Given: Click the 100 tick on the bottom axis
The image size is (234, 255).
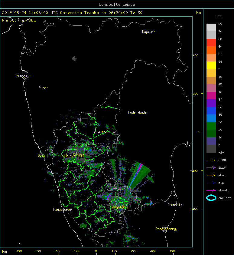Looking at the screenshot, I should (115, 251).
